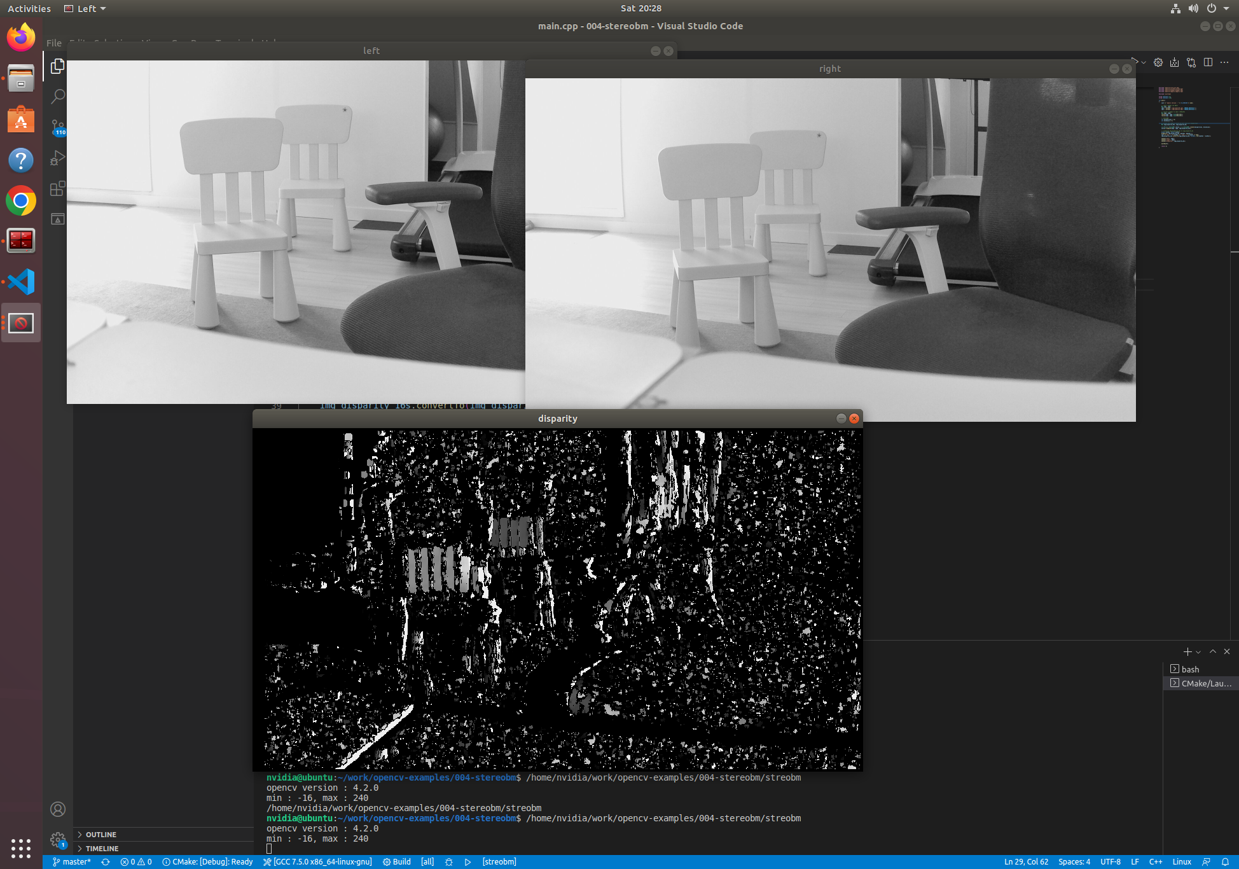Open notifications bell in status bar
This screenshot has height=869, width=1239.
[x=1225, y=862]
